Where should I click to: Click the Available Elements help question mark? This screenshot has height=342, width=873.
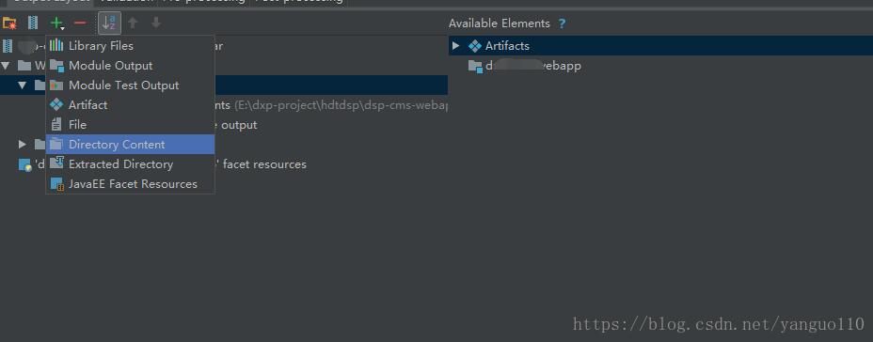click(x=562, y=23)
